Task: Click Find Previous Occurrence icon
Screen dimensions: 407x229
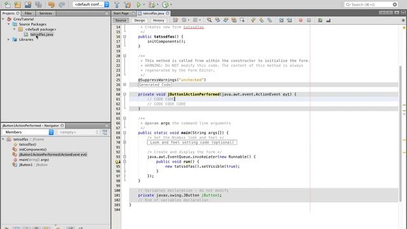Action: click(217, 20)
